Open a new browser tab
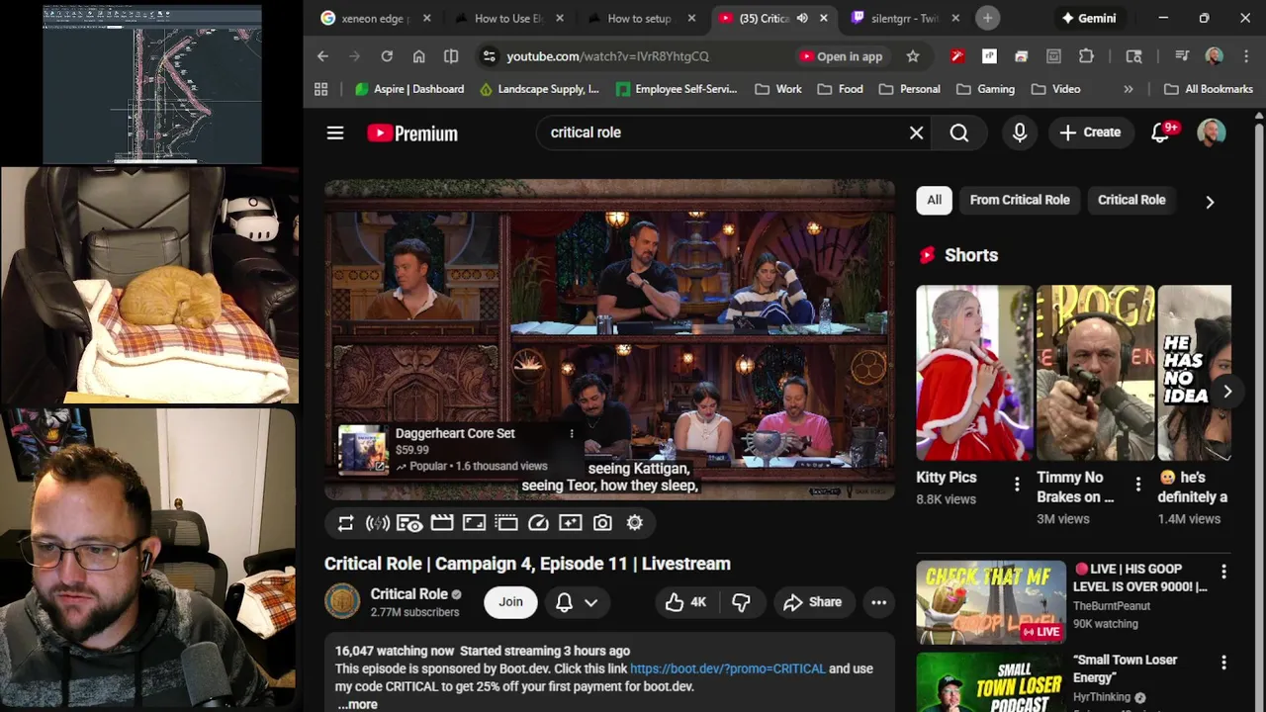This screenshot has height=712, width=1266. tap(987, 18)
